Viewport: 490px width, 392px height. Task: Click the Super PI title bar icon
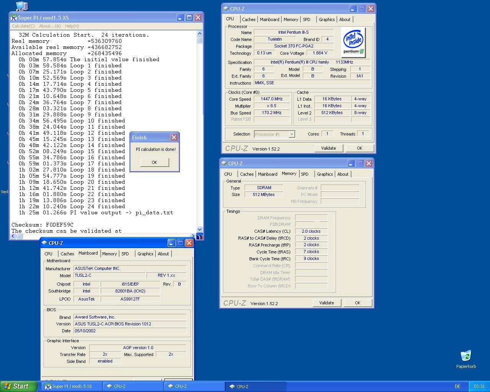(x=14, y=18)
